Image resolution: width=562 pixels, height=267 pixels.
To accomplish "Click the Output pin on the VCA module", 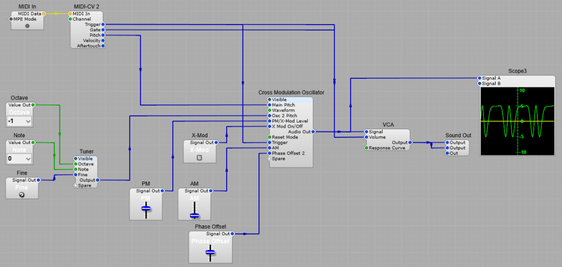I will point(410,142).
